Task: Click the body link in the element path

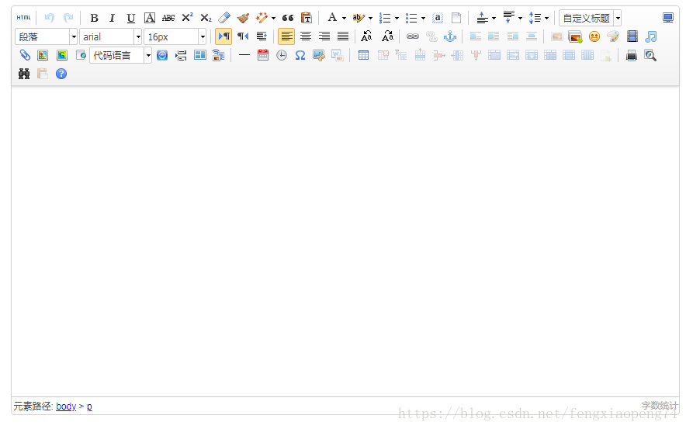Action: point(66,407)
